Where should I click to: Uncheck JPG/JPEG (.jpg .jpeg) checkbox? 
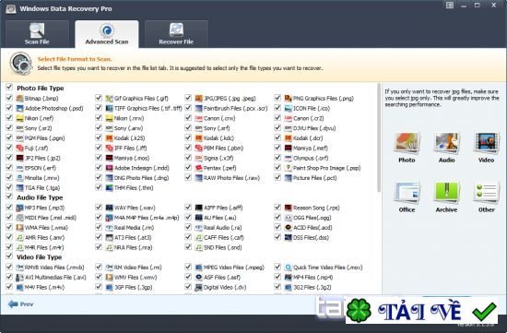click(x=188, y=98)
